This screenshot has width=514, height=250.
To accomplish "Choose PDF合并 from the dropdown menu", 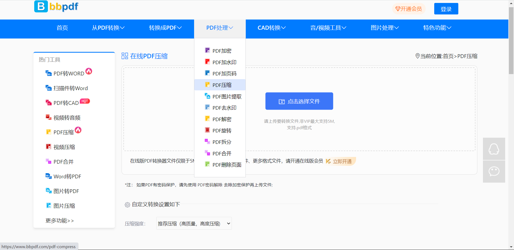I will pos(220,153).
